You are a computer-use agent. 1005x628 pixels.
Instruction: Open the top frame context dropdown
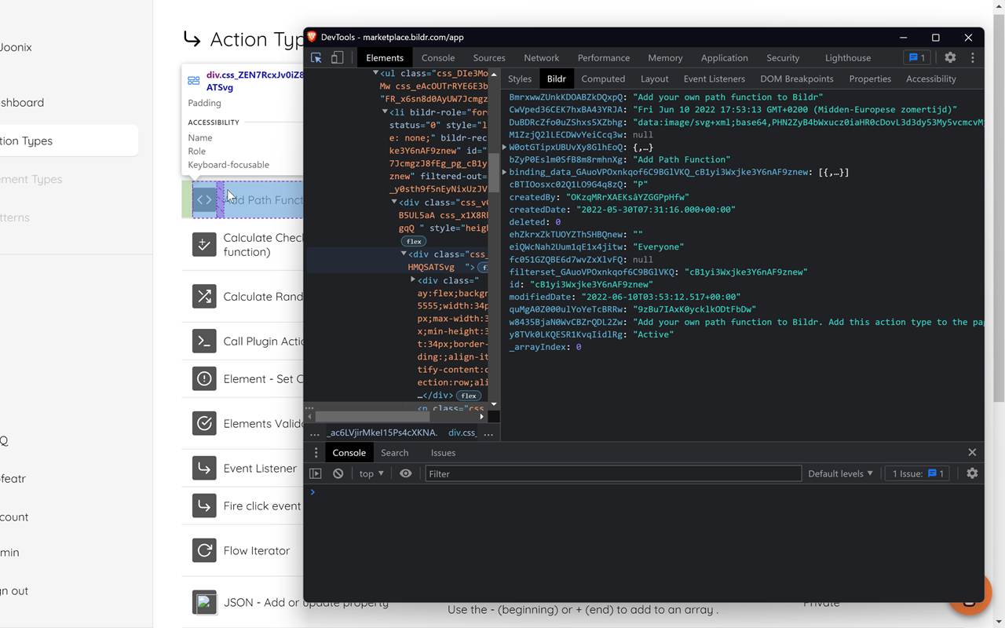click(x=369, y=473)
